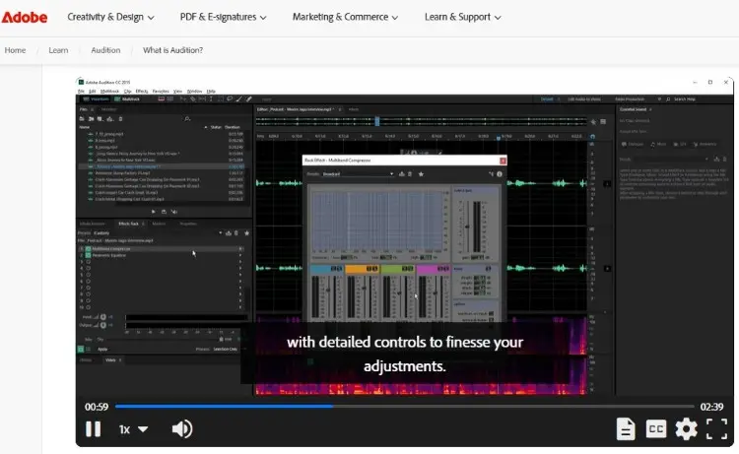
Task: Click the compressor dialog info icon
Action: point(500,173)
